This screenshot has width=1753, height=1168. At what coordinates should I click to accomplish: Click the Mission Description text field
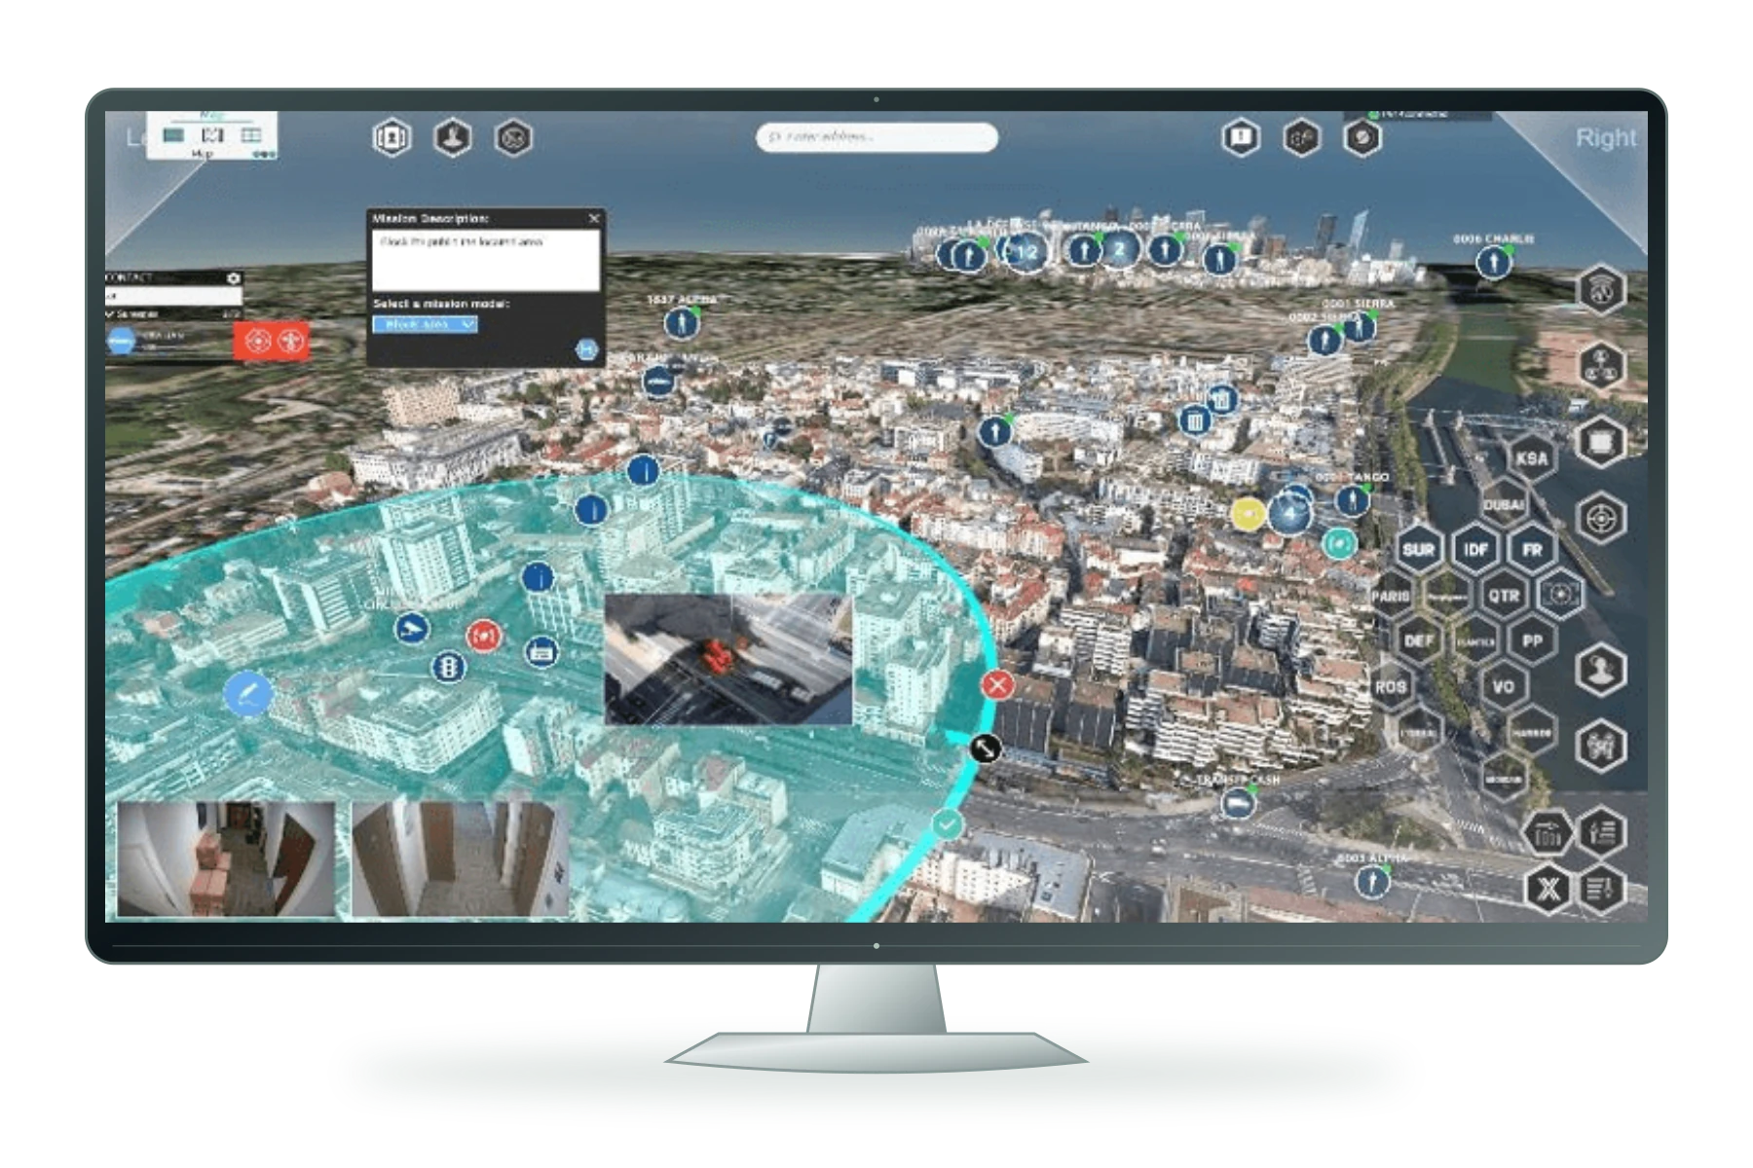[x=485, y=260]
